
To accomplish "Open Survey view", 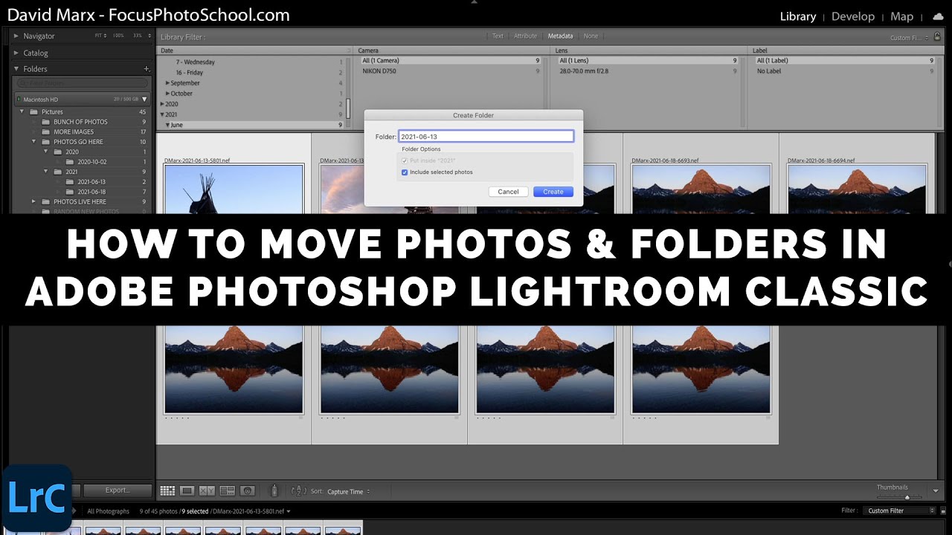I will point(228,490).
